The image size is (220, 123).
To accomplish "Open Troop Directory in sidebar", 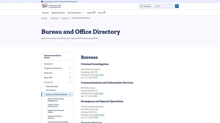I will (x=52, y=87).
